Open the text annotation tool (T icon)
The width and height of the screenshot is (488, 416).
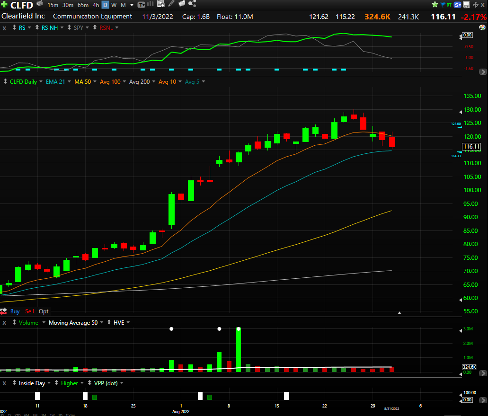[142, 5]
